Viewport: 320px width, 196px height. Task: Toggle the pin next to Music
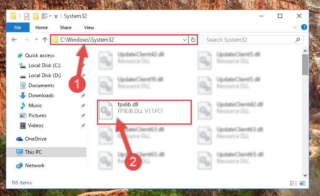coord(83,106)
